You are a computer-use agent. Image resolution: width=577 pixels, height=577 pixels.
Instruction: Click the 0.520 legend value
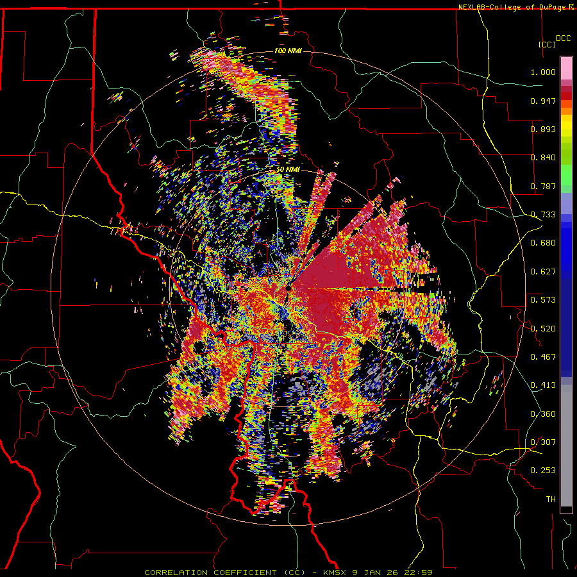coord(543,328)
